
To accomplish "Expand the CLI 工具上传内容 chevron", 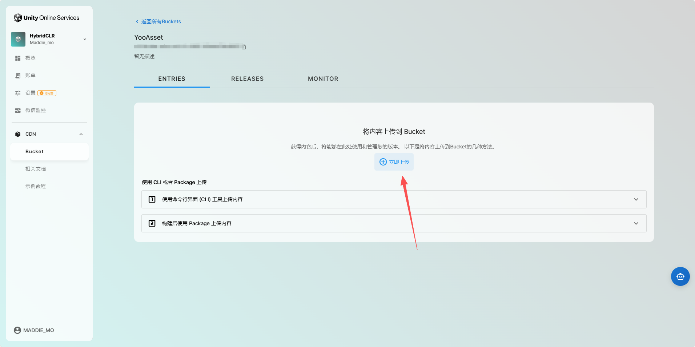I will pyautogui.click(x=636, y=199).
